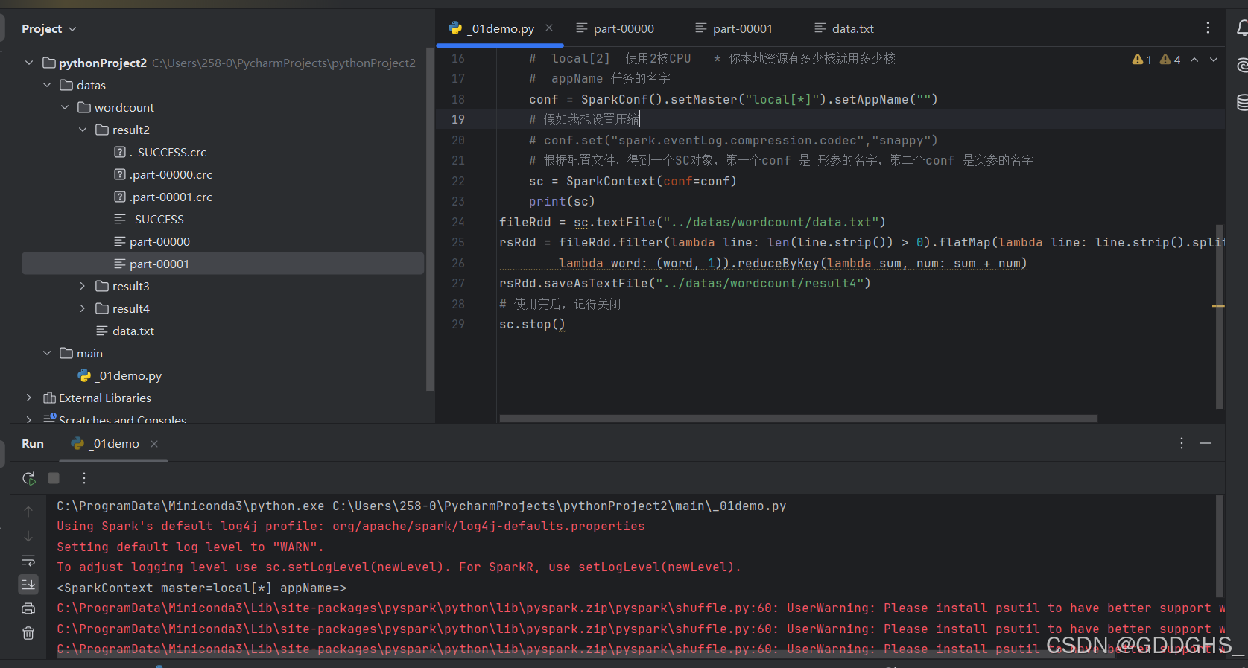
Task: Open the Database tool window icon
Action: pyautogui.click(x=1242, y=102)
